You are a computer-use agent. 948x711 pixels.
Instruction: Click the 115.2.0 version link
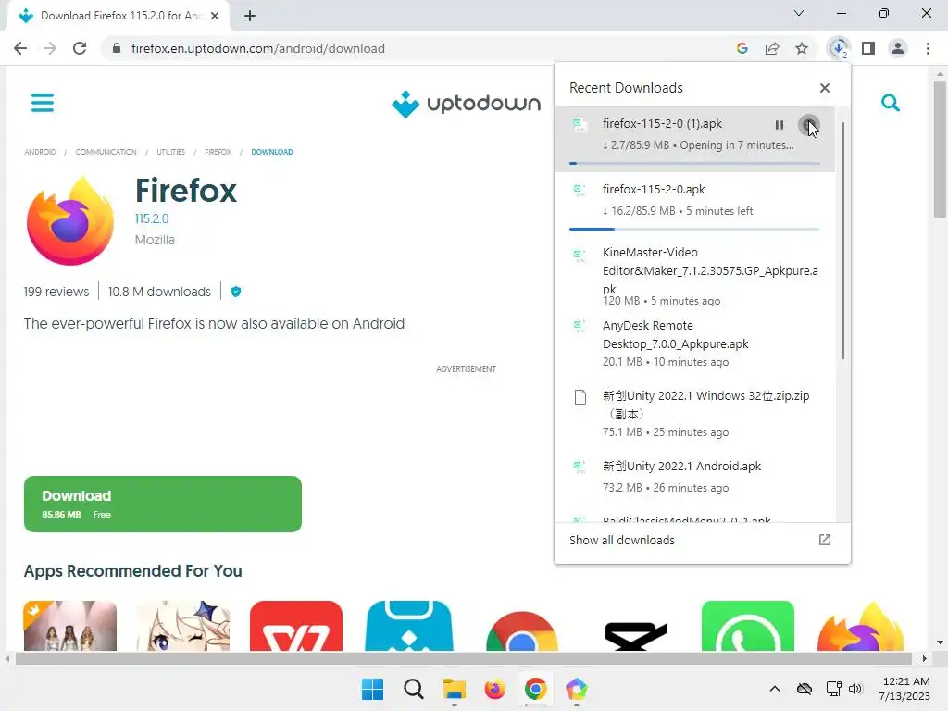[x=152, y=218]
